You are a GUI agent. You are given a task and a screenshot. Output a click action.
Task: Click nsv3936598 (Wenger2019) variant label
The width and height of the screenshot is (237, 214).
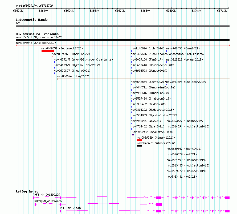point(149,71)
